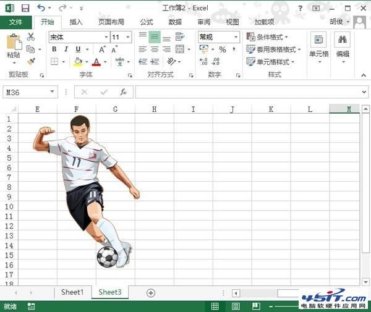Add a new sheet with plus button
The height and width of the screenshot is (312, 371).
click(x=151, y=293)
